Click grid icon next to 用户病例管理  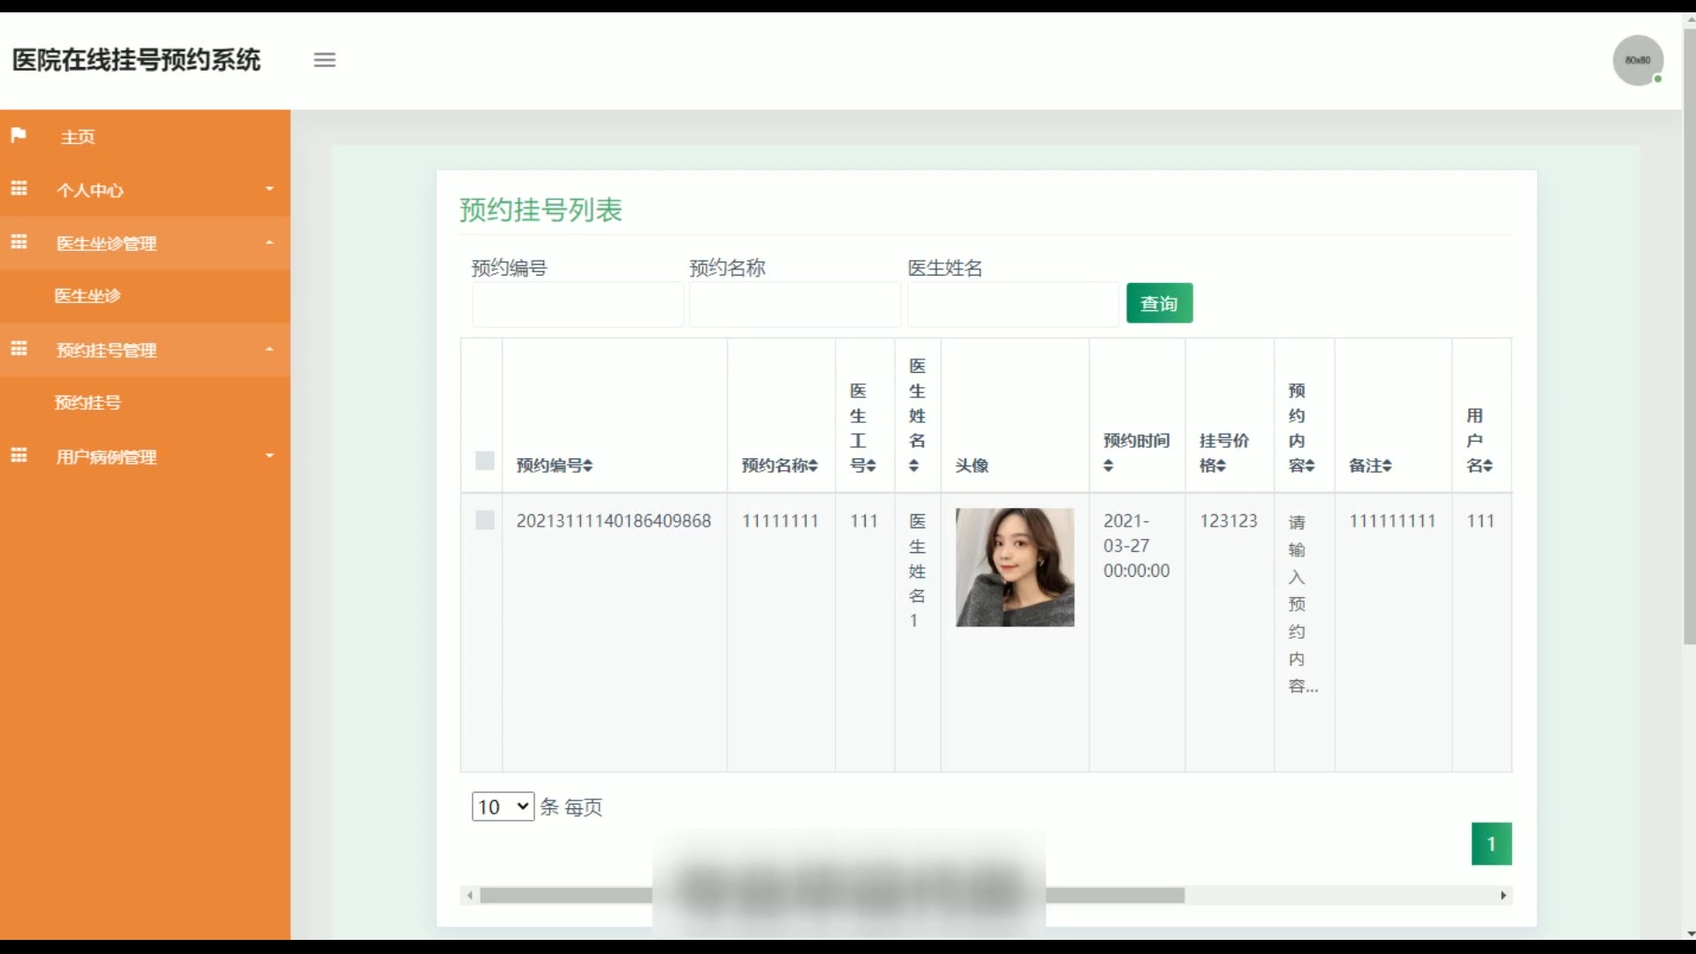(x=19, y=456)
